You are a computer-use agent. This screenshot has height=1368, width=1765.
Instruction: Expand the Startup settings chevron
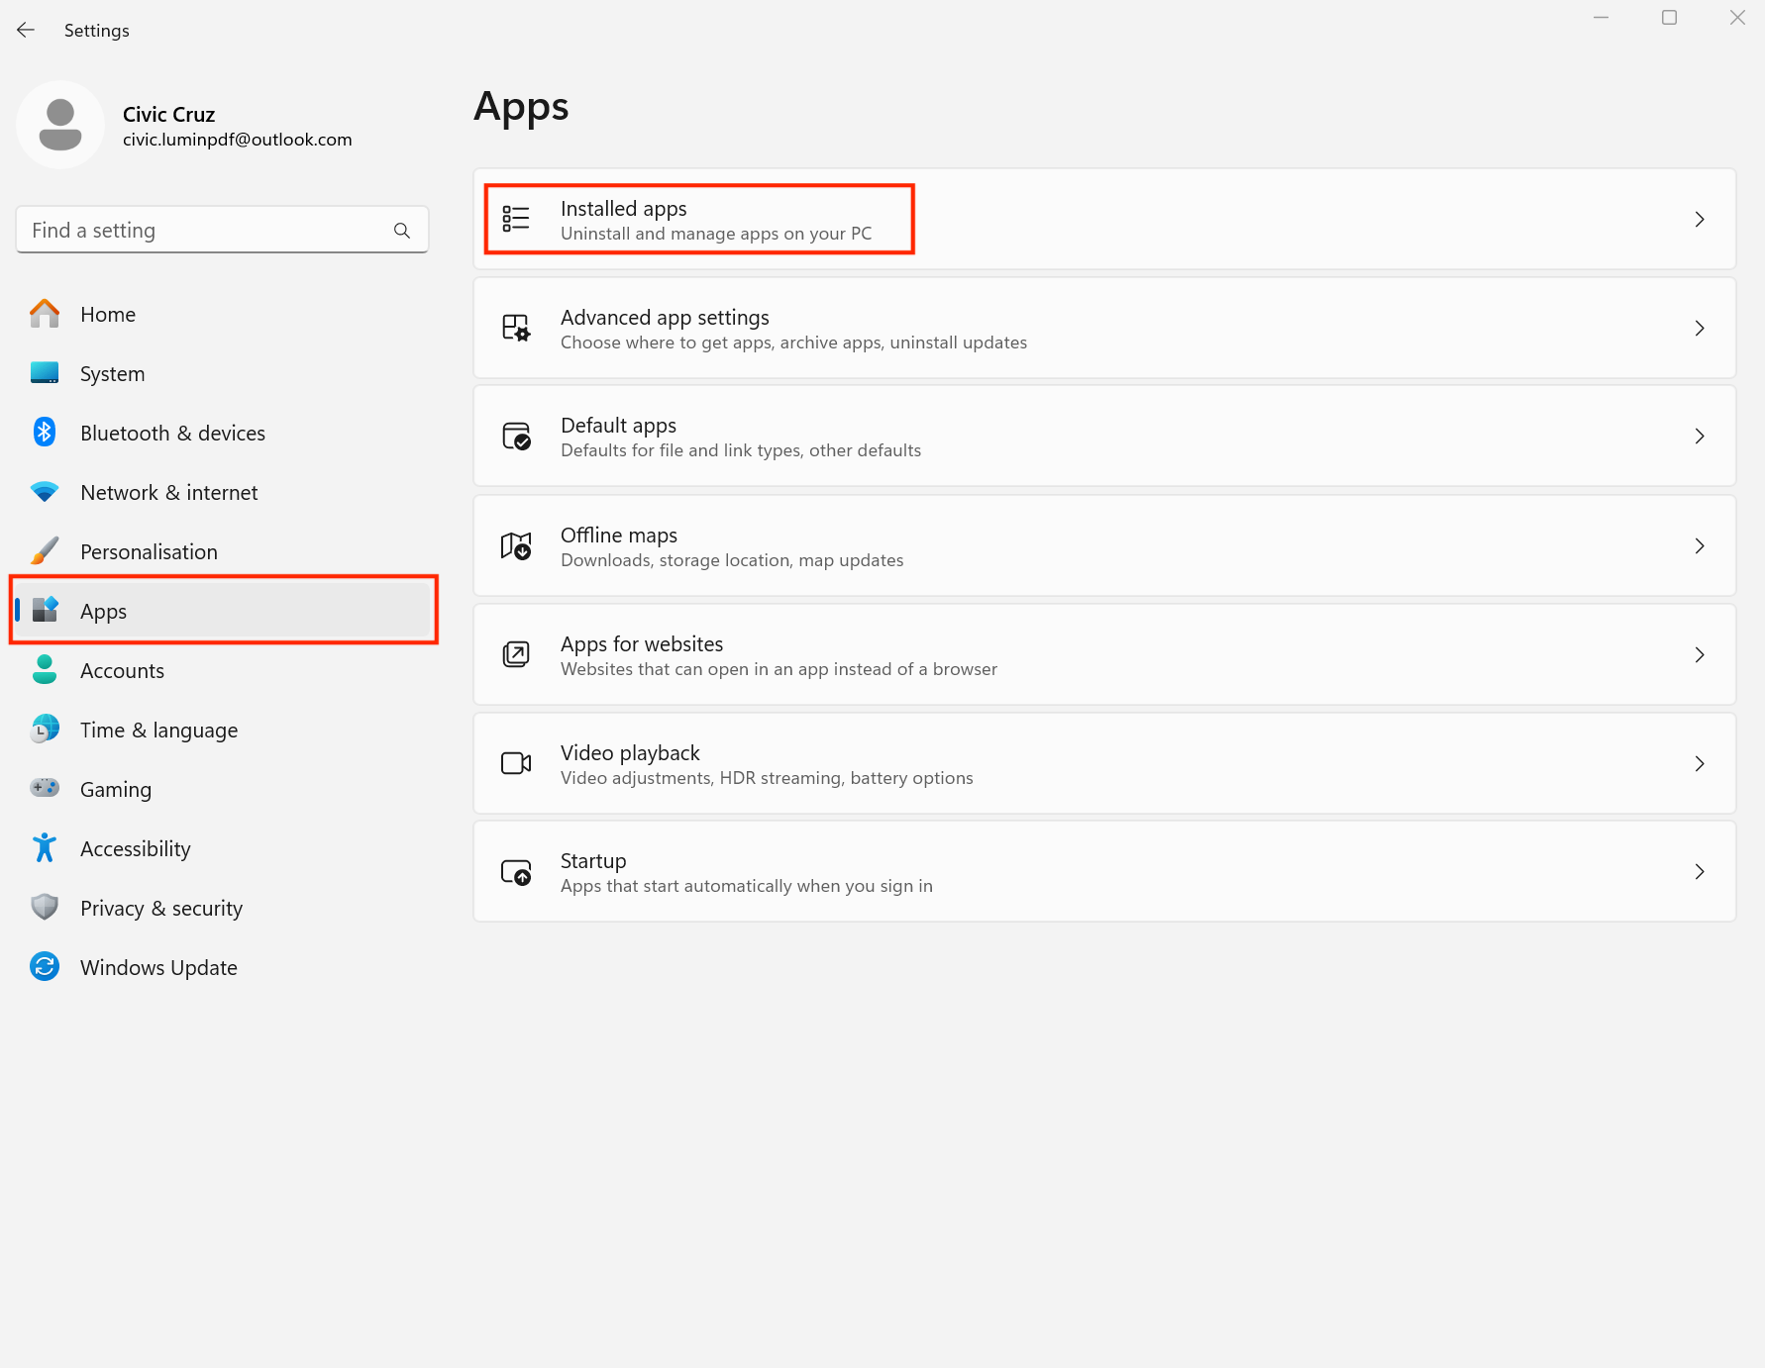1701,871
